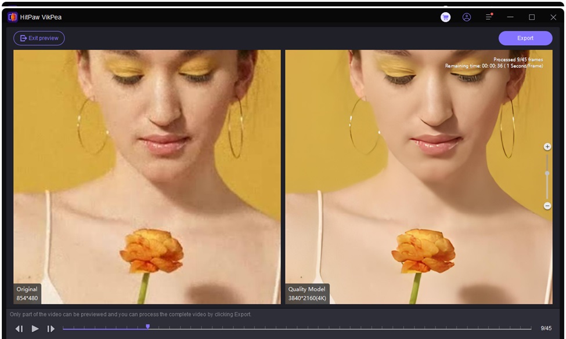Click the HitPaw VikPea logo icon
The width and height of the screenshot is (566, 339).
13,17
